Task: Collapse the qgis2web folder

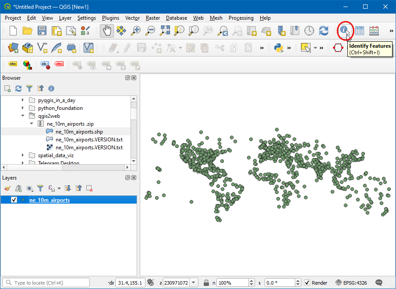Action: tap(23, 116)
